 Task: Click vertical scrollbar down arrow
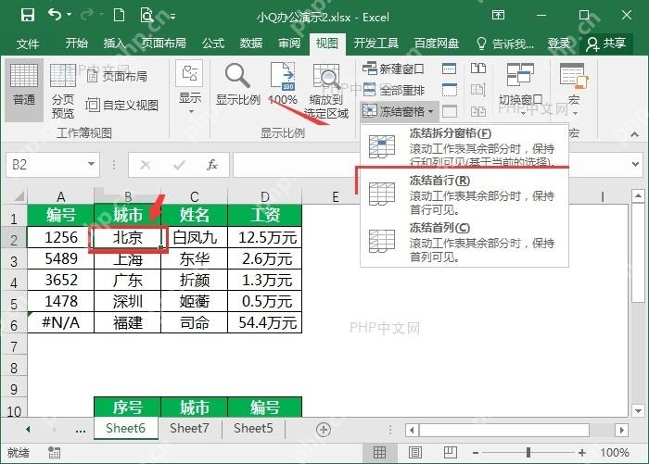638,410
